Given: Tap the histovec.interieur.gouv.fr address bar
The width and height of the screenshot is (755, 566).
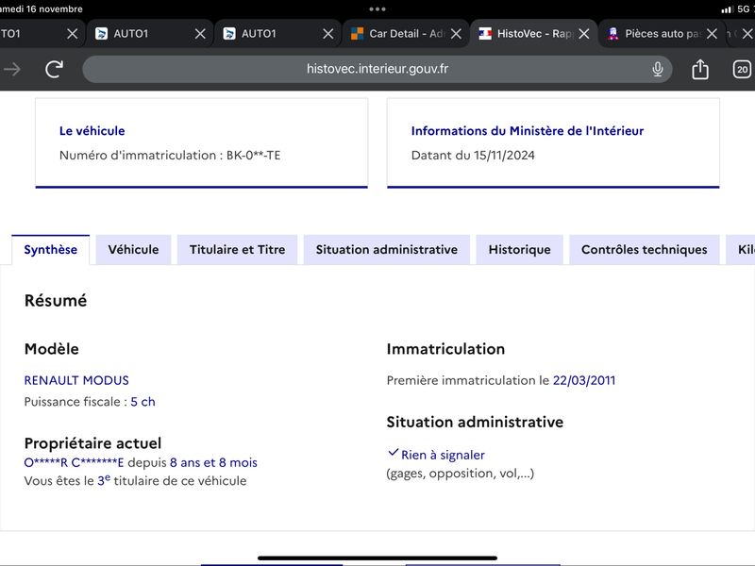Looking at the screenshot, I should point(377,69).
